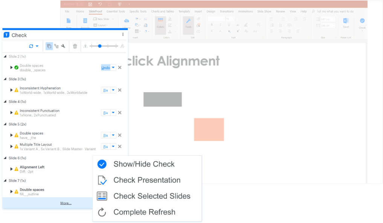
Task: Click the severity slider handle in Check panel
Action: (x=100, y=46)
